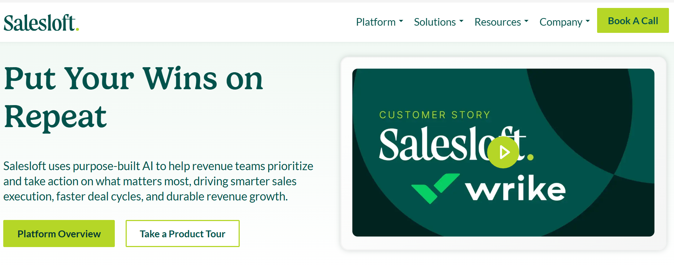Click the Wrike wordmark in the thumbnail
The width and height of the screenshot is (674, 268).
pyautogui.click(x=516, y=188)
